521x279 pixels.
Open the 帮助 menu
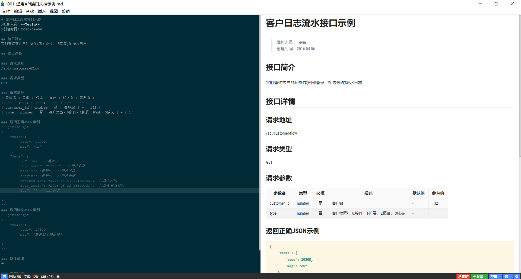point(66,11)
